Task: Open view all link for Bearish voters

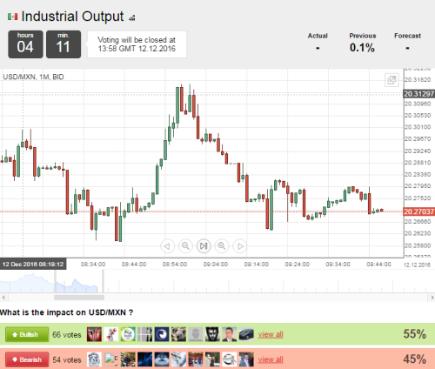Action: [x=271, y=359]
